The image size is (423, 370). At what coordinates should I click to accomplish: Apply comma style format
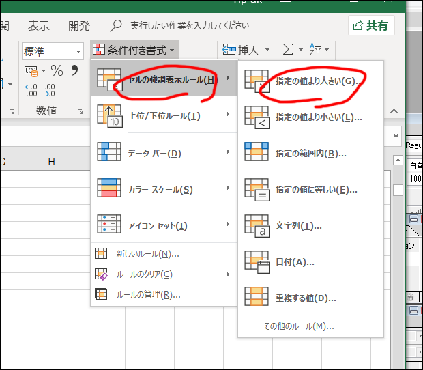point(74,70)
